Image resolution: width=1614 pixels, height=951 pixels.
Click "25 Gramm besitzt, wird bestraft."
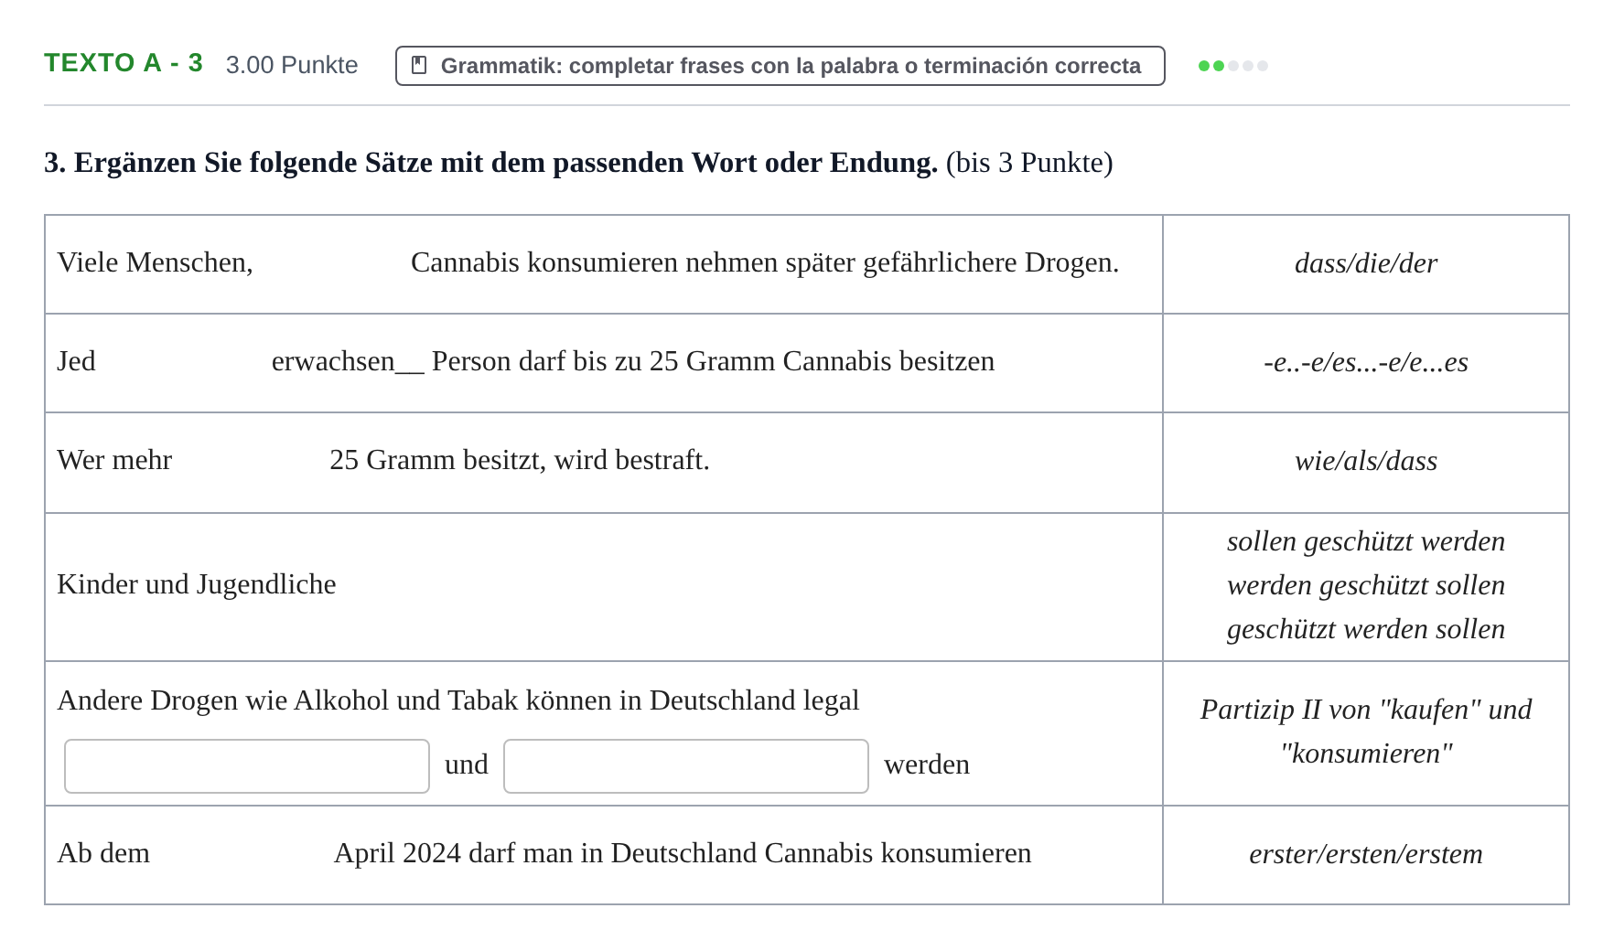[x=520, y=460]
